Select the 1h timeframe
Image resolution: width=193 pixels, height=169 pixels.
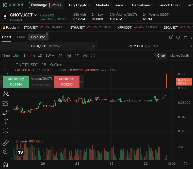(x=25, y=56)
